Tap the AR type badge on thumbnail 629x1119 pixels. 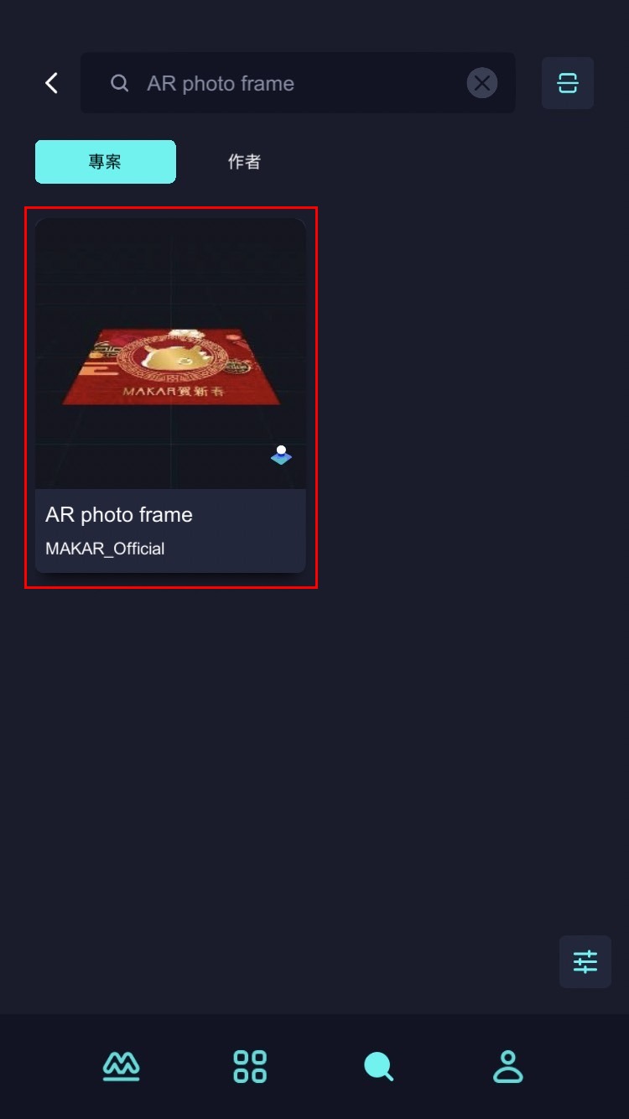[x=281, y=455]
